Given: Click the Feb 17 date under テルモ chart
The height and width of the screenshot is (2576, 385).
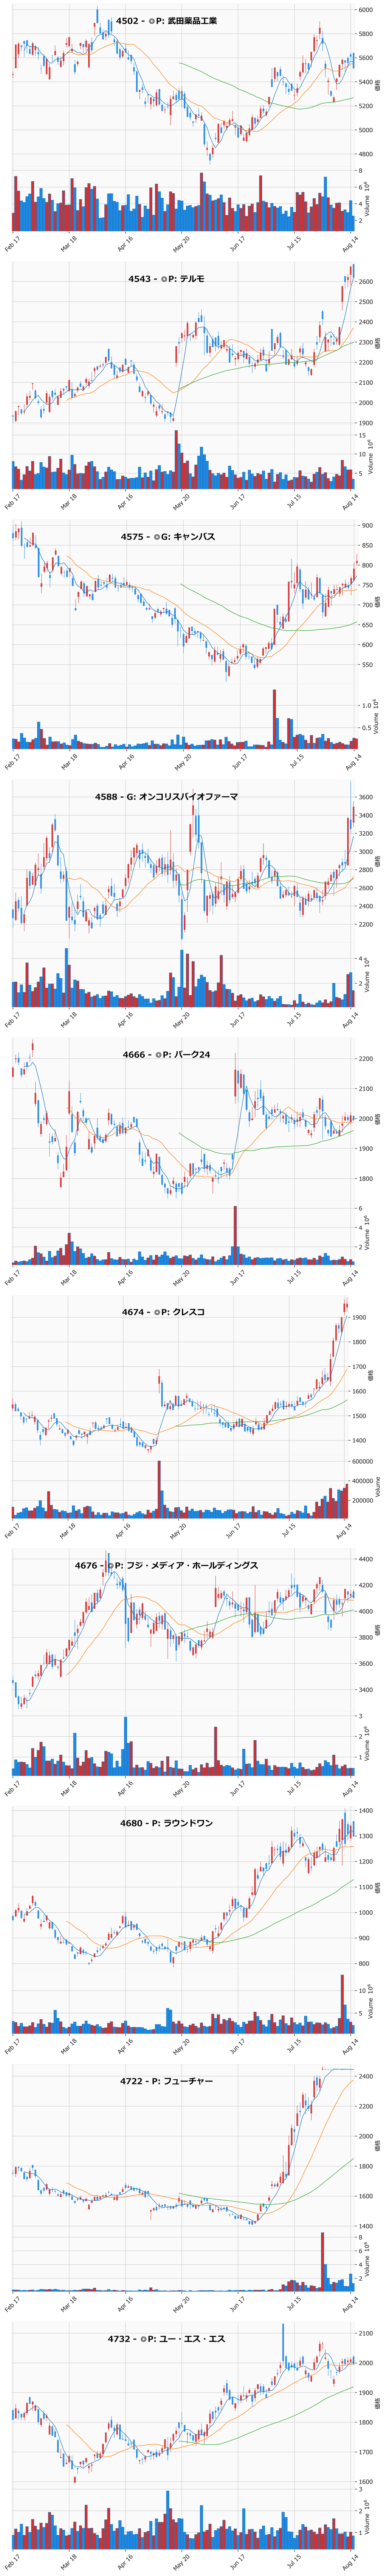Looking at the screenshot, I should click(12, 501).
